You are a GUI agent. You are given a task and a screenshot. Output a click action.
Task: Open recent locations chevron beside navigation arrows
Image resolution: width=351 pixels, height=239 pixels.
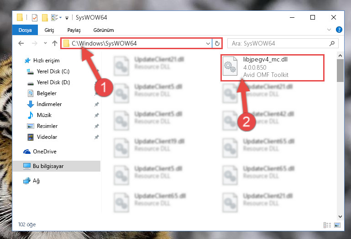tap(45, 43)
